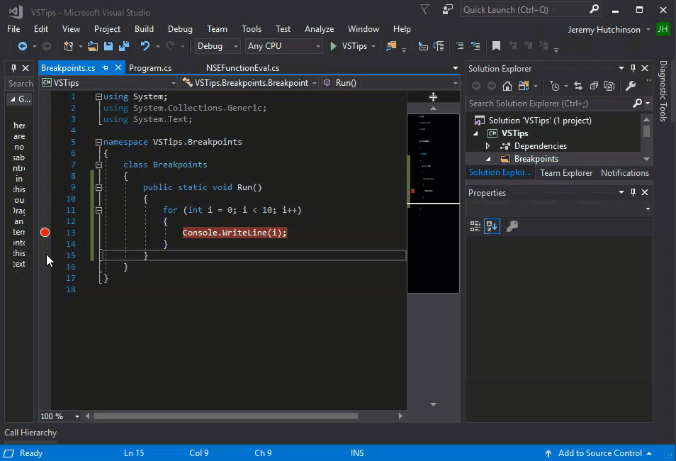
Task: Click the New Project toolbar icon
Action: pyautogui.click(x=68, y=46)
